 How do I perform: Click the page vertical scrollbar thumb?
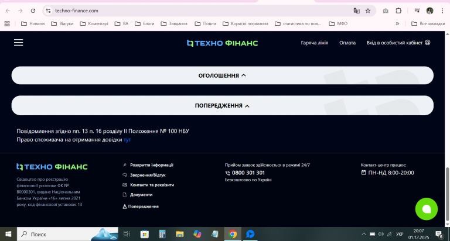[447, 194]
